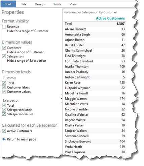Viewport: 144px width, 166px height.
Task: Disable the Salesperson labels checkbox
Action: click(x=4, y=110)
